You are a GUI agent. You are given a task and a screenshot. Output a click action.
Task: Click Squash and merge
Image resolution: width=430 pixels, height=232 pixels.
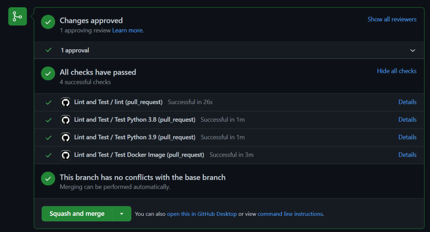(76, 214)
